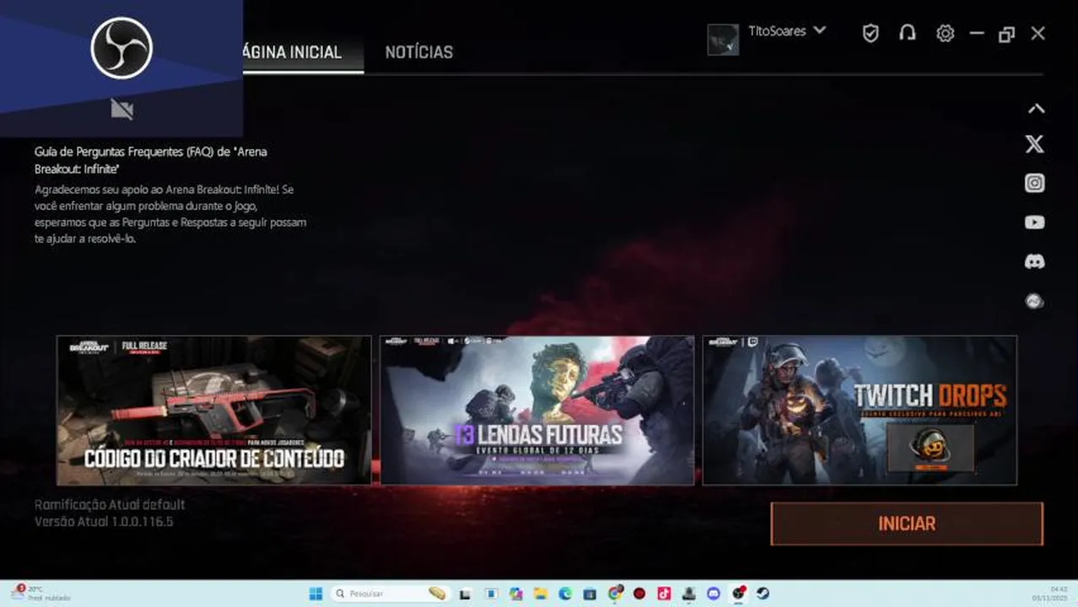Open the Twitch Drops banner

point(860,411)
